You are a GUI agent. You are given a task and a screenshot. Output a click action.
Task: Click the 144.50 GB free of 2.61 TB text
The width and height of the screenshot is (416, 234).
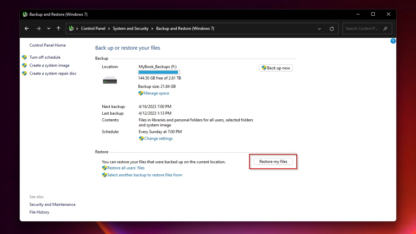(160, 78)
